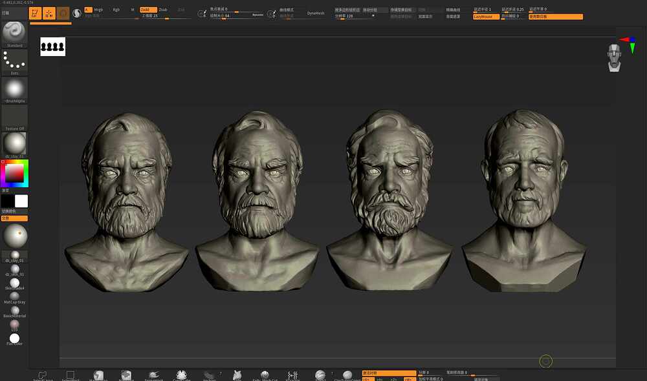Screen dimensions: 647x381
Task: Select the black secondary color swatch
Action: [7, 201]
